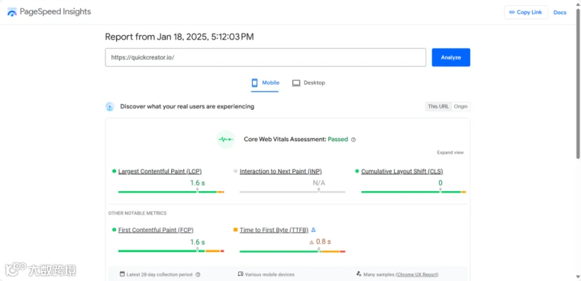Image resolution: width=581 pixels, height=281 pixels.
Task: Click the Cumulative Layout Shift distribution bar
Action: click(413, 192)
